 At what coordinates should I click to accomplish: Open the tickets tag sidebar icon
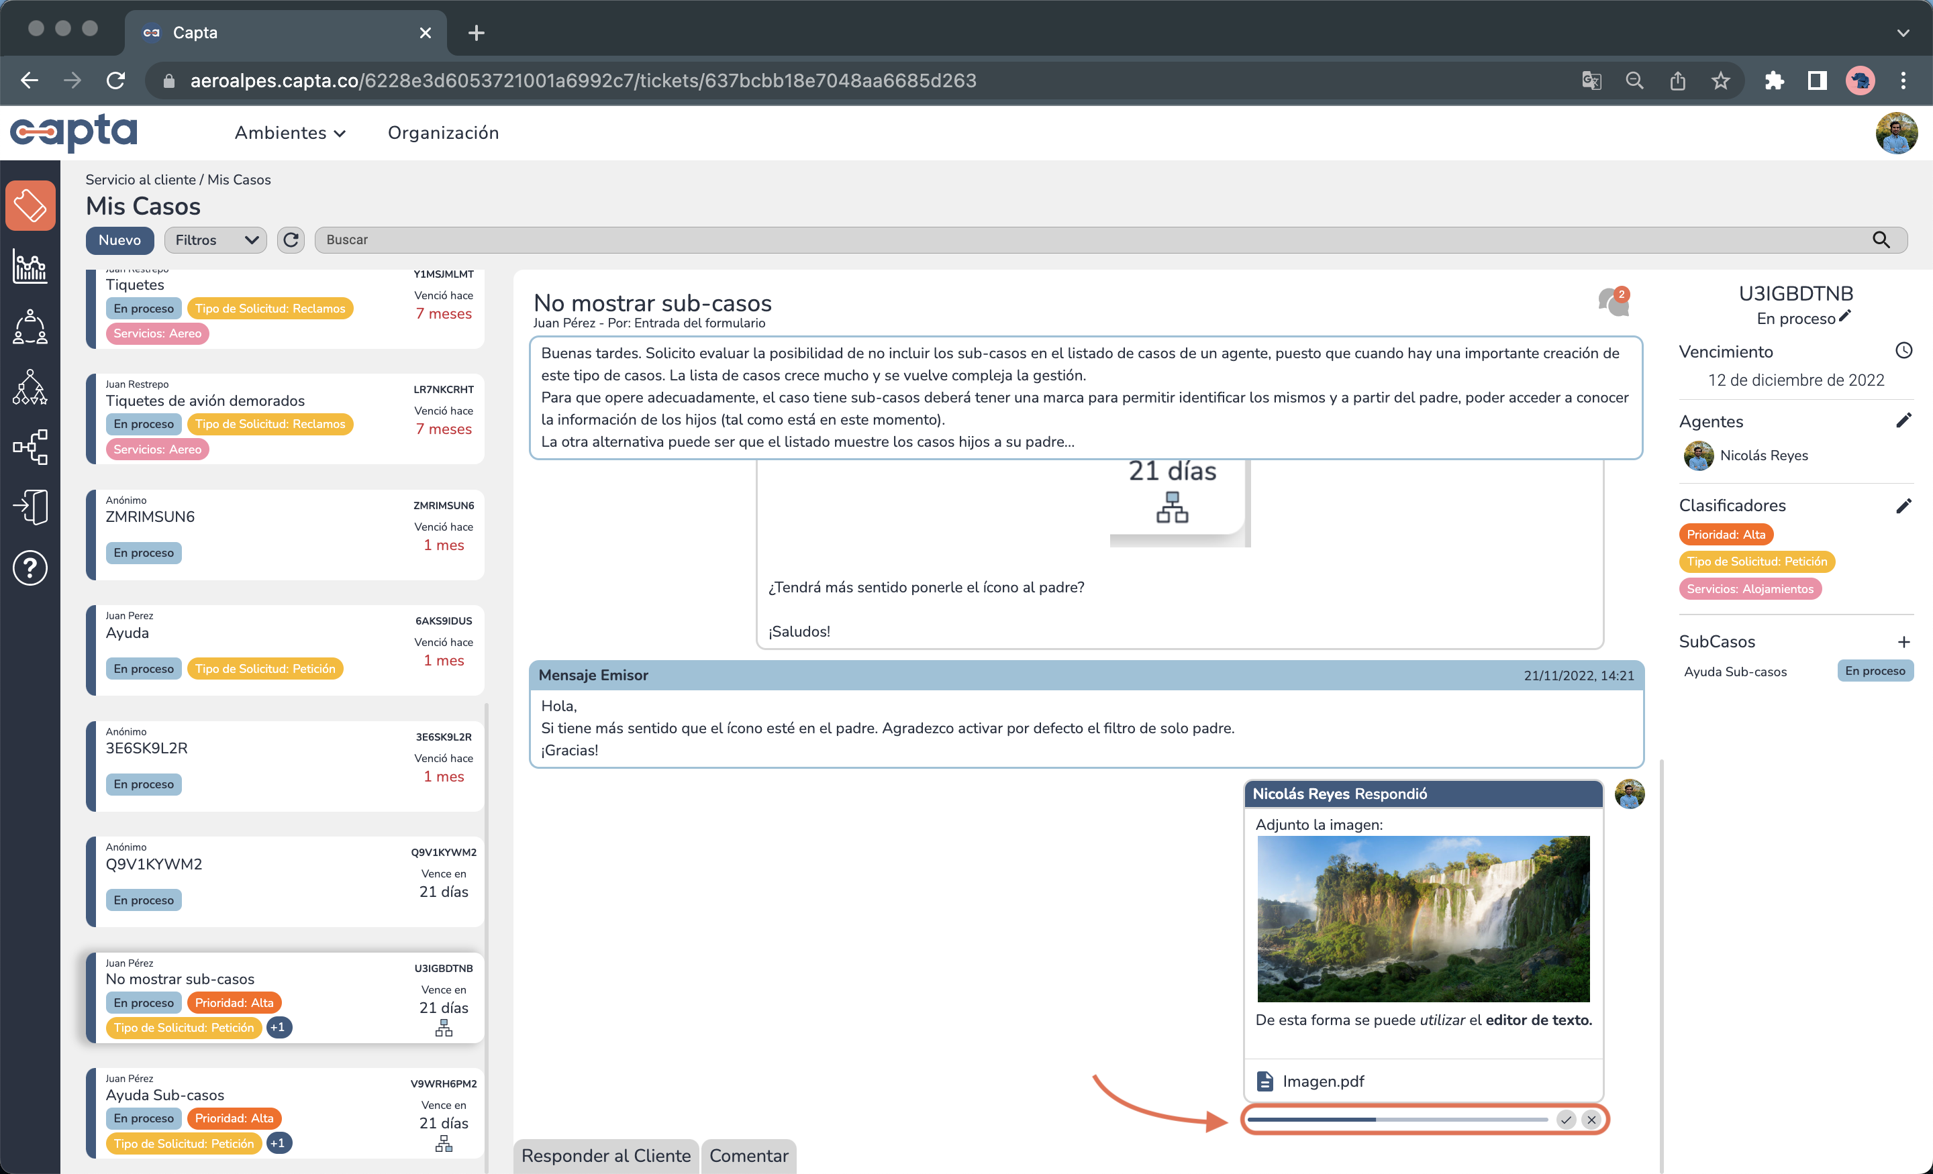point(30,205)
